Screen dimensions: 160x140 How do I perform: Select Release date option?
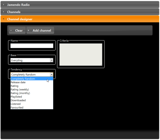pyautogui.click(x=32, y=82)
